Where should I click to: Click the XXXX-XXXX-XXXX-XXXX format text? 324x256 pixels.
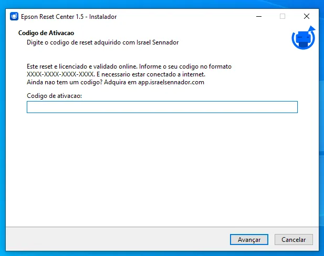click(60, 74)
